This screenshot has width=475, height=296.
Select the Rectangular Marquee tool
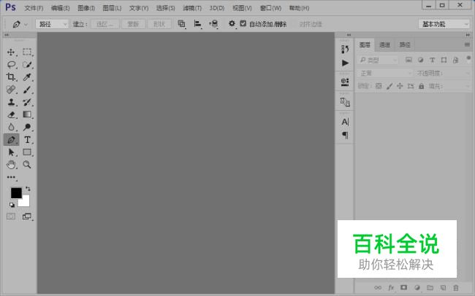click(27, 52)
